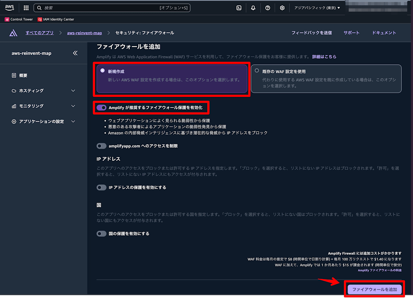Image resolution: width=413 pixels, height=298 pixels.
Task: Focus the 検索 search field
Action: [x=112, y=8]
